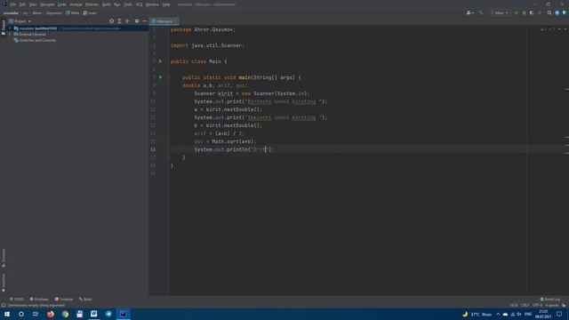Click the Cortana search circle in taskbar

[x=21, y=314]
